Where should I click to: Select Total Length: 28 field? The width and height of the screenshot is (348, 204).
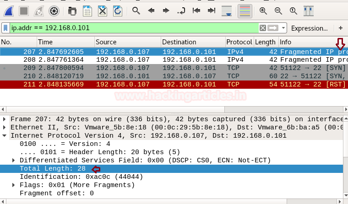(x=171, y=168)
